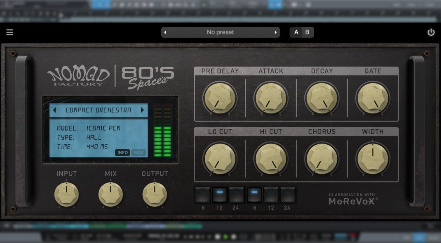Go to next reverb after Compact Orchestra
Screen dimensions: 441x243
coord(142,110)
